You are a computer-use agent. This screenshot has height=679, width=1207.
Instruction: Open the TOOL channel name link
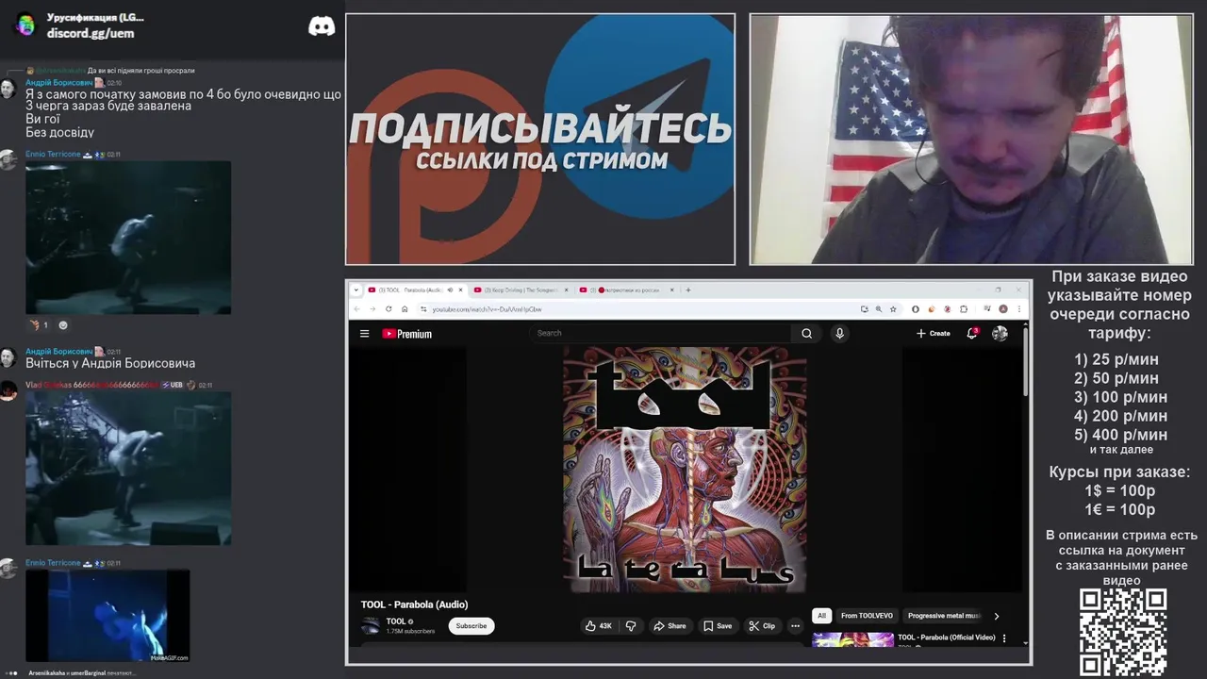click(396, 621)
